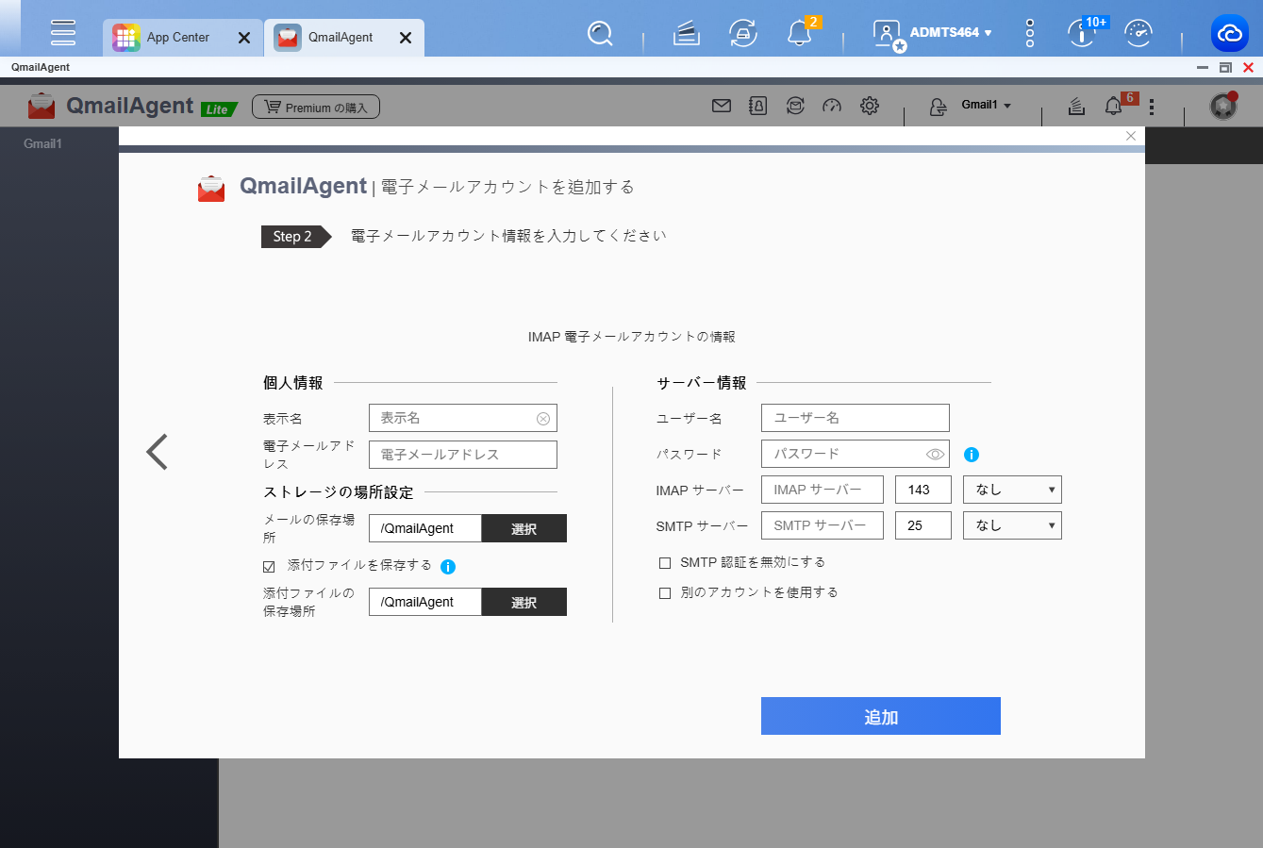Open the QmailAgent settings gear icon
Viewport: 1263px width, 848px height.
[870, 106]
